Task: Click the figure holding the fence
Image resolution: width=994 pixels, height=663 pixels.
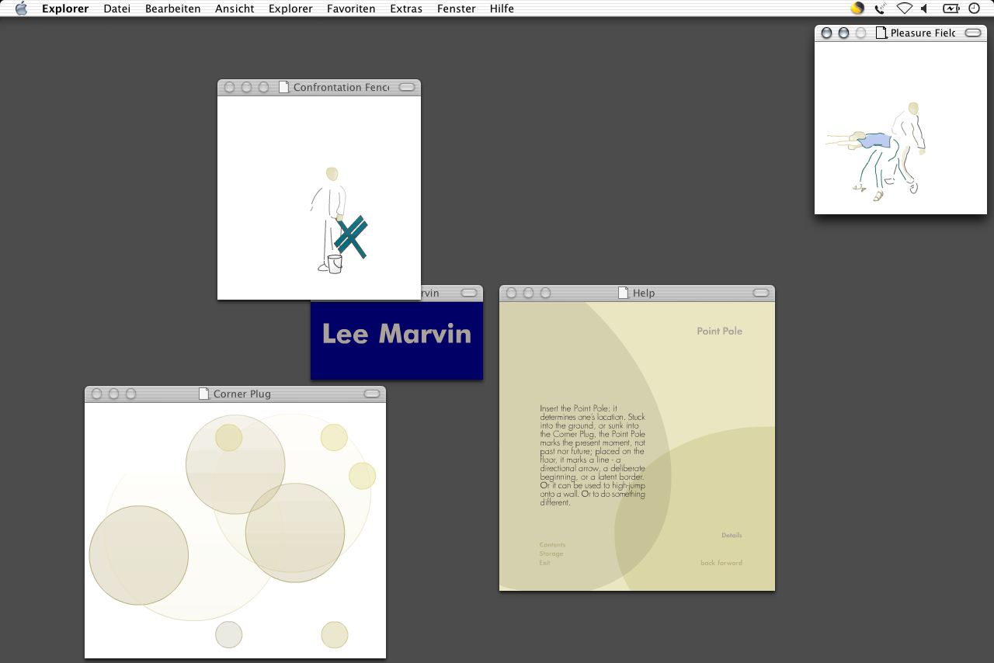Action: [x=330, y=219]
